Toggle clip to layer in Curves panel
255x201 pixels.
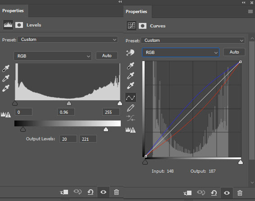pos(187,193)
